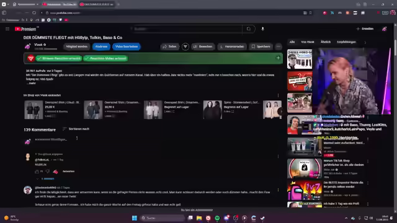Viewport: 397px width, 223px height.
Task: Start voice search with microphone icon
Action: (x=262, y=29)
